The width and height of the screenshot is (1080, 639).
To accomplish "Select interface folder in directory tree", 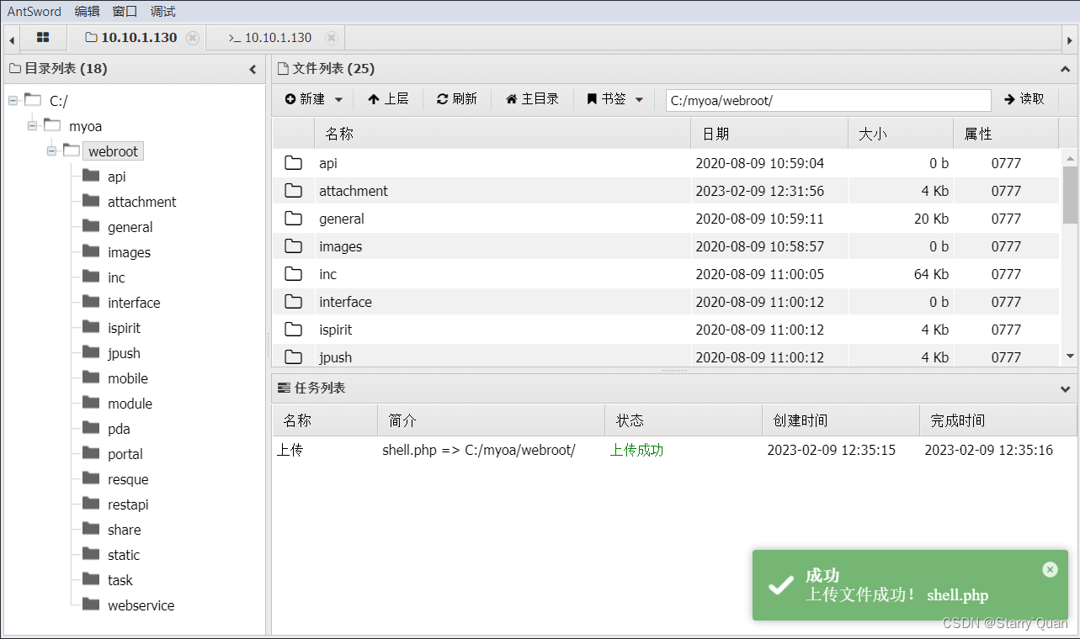I will pos(134,303).
